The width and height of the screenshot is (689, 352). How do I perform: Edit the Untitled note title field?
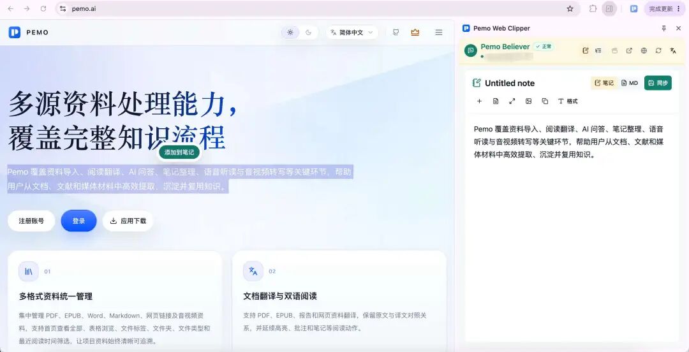(510, 83)
